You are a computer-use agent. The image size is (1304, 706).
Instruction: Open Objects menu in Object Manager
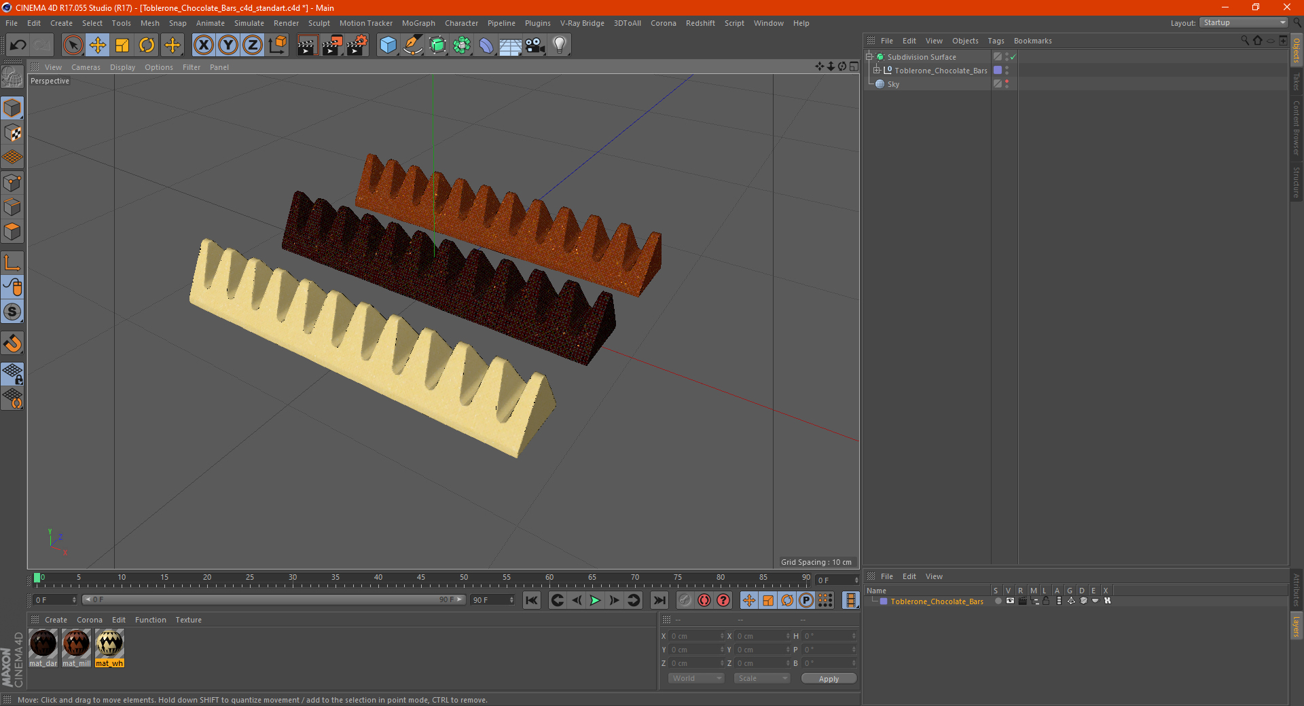coord(965,41)
